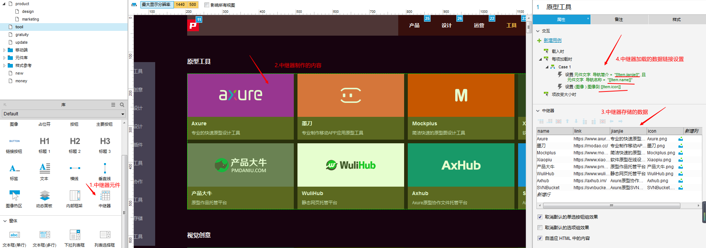The height and width of the screenshot is (248, 706).
Task: Collapse the 交互 section
Action: coord(538,31)
